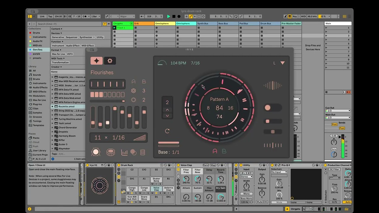Click the hexagon icon beside number 3
Image resolution: width=379 pixels, height=213 pixels.
coord(134,91)
